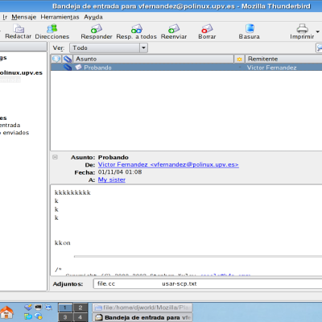Open the Ver Todo combo box
The height and width of the screenshot is (322, 322).
(x=109, y=48)
